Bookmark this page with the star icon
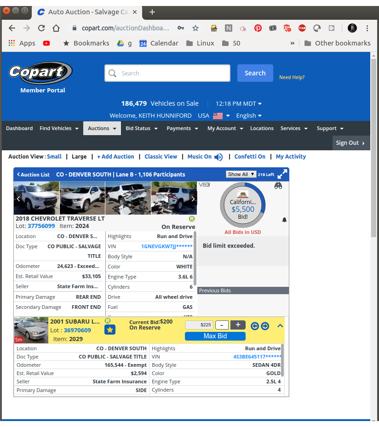Screen dimensions: 379x427 [x=195, y=28]
